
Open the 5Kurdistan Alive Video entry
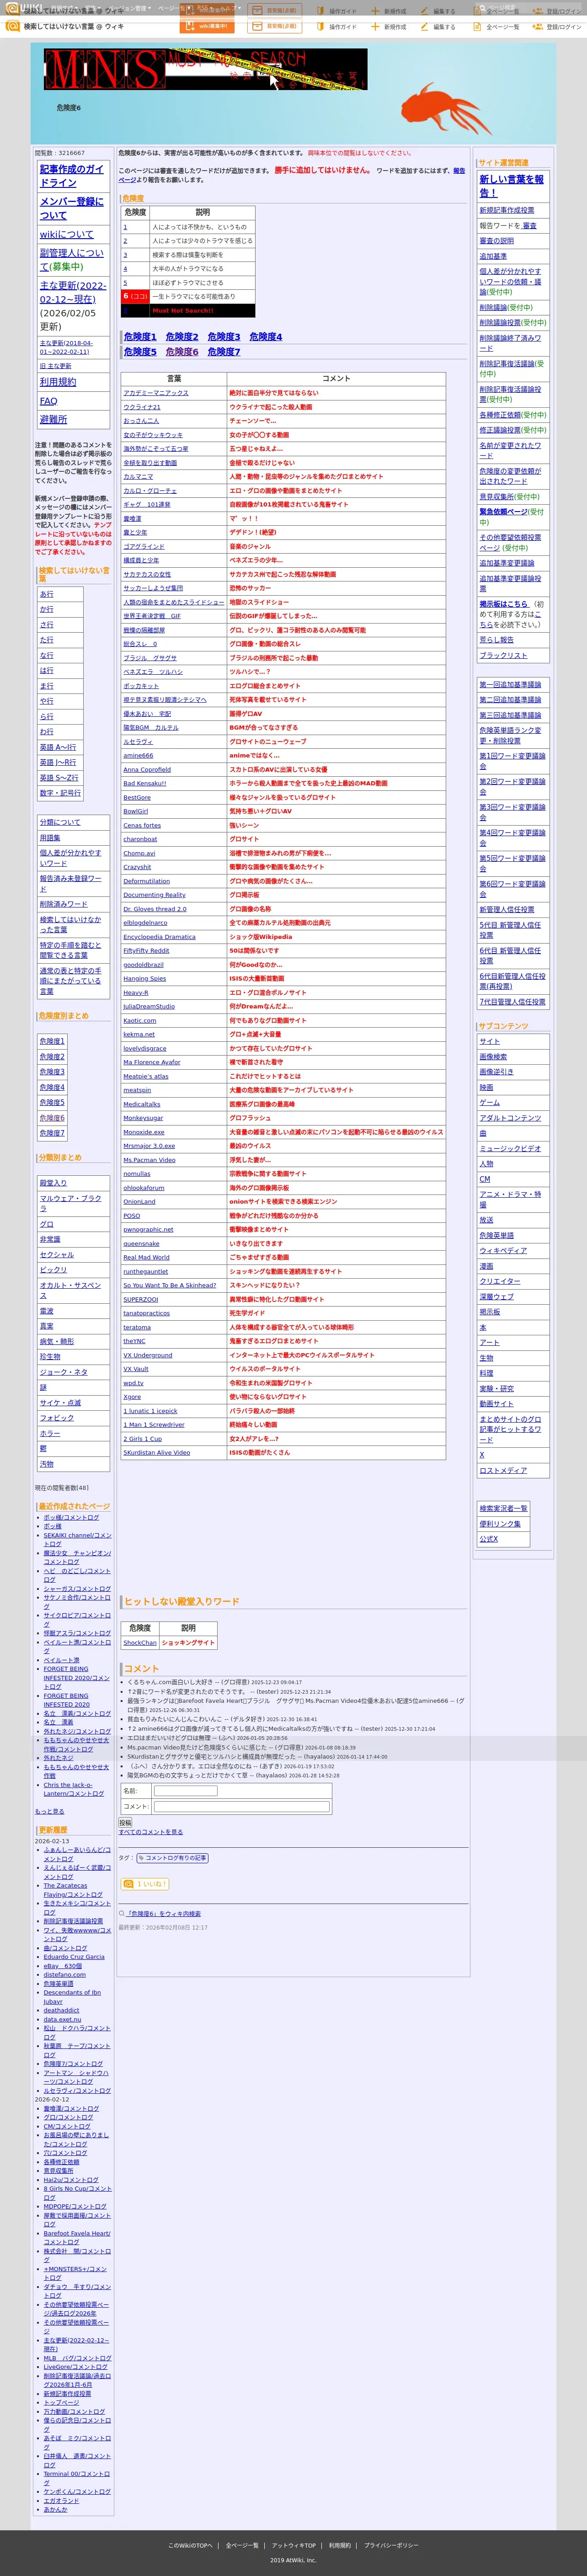[x=156, y=1452]
